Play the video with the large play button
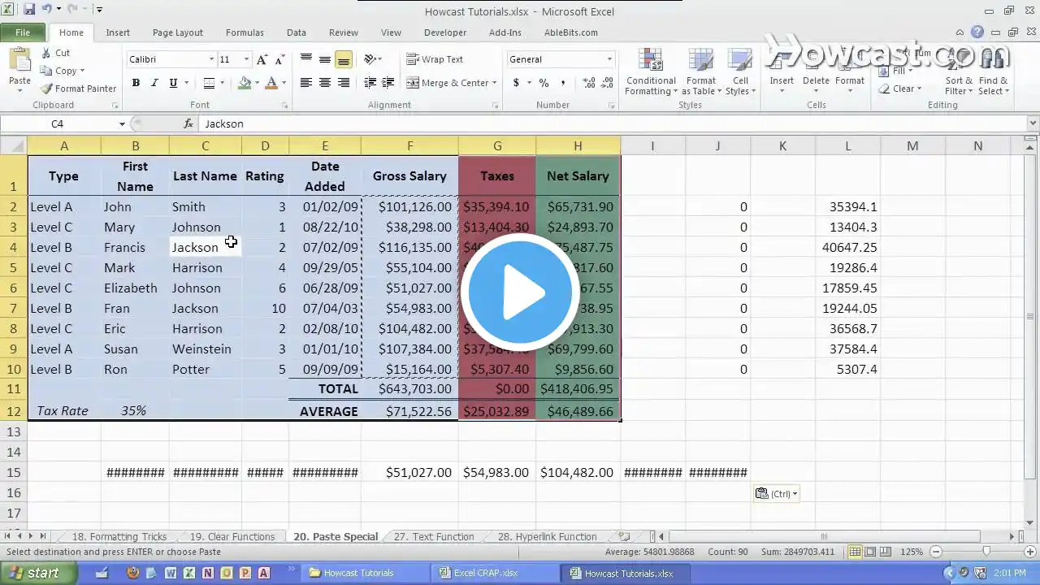This screenshot has height=585, width=1040. tap(520, 292)
